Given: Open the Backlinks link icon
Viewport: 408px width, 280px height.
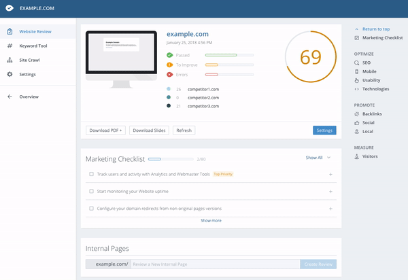Looking at the screenshot, I should pos(357,114).
